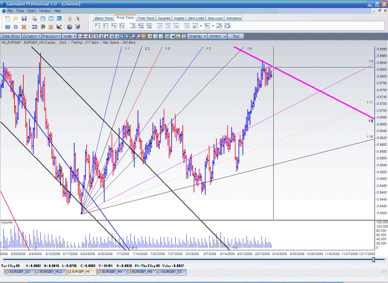Select the ellipse price tool icon
The image size is (388, 283).
[227, 26]
